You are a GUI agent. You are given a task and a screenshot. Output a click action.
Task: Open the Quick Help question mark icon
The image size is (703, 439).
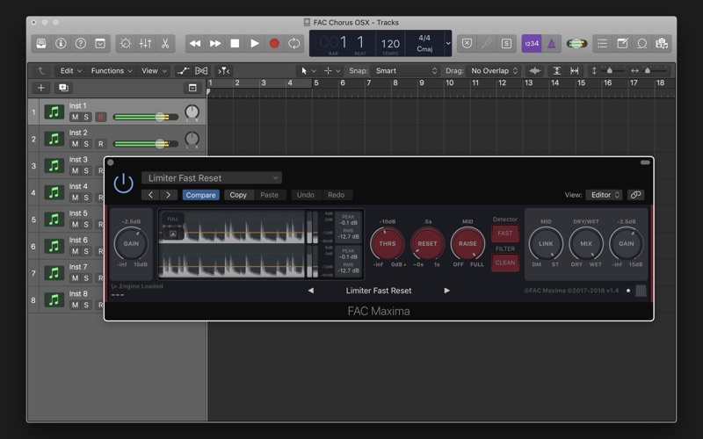point(81,43)
